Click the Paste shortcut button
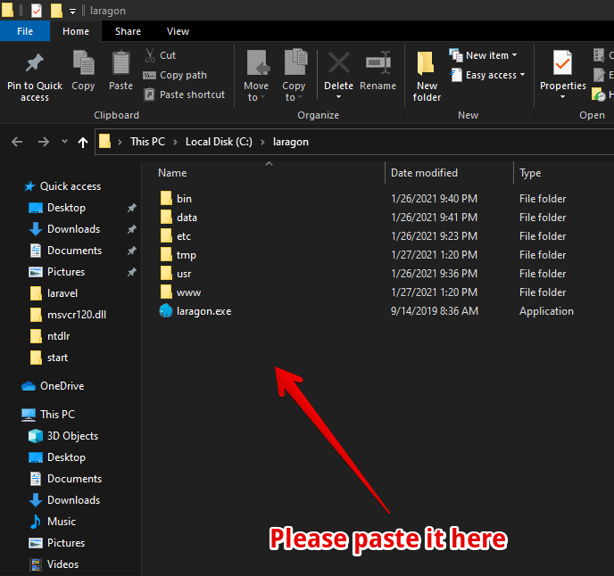 (x=185, y=95)
